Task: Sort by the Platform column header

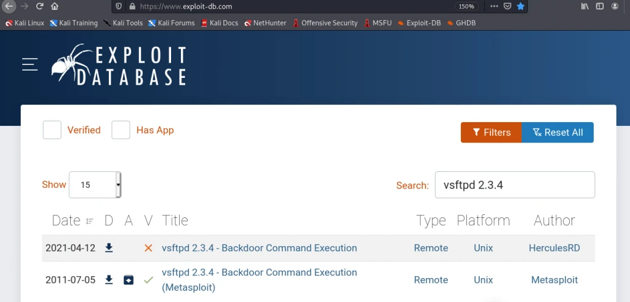Action: (483, 220)
